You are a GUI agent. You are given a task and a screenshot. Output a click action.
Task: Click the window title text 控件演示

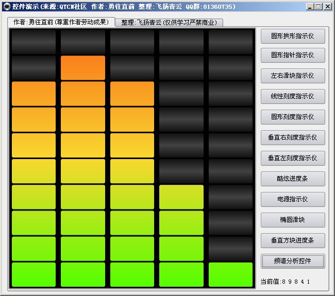[25, 7]
